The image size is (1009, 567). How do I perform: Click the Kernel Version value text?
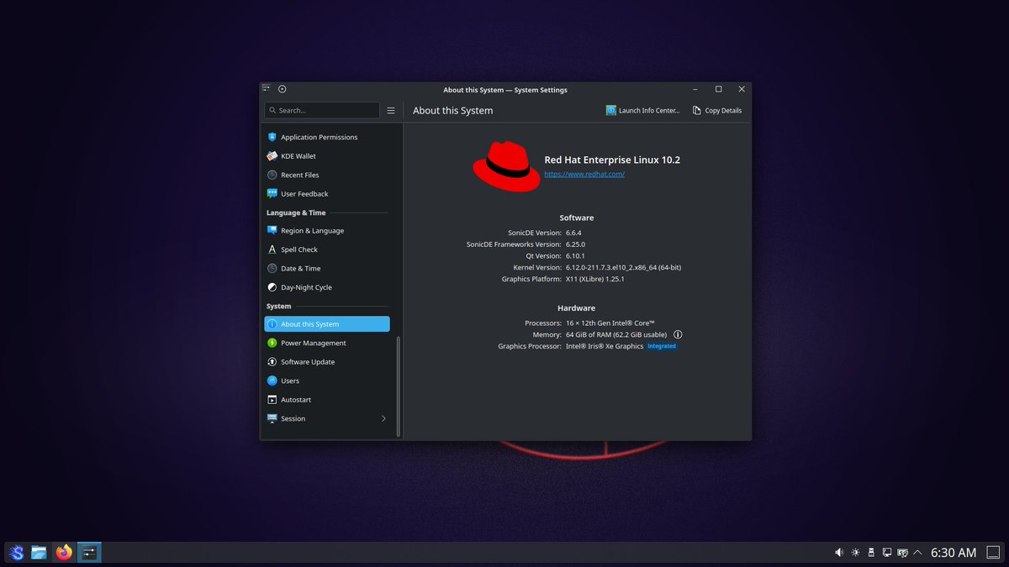click(x=623, y=267)
